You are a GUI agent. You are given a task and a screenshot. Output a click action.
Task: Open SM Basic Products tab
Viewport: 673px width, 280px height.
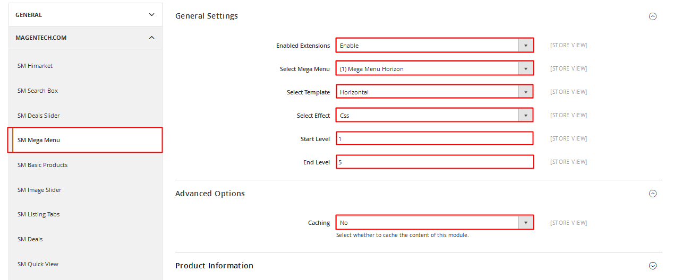pos(42,165)
